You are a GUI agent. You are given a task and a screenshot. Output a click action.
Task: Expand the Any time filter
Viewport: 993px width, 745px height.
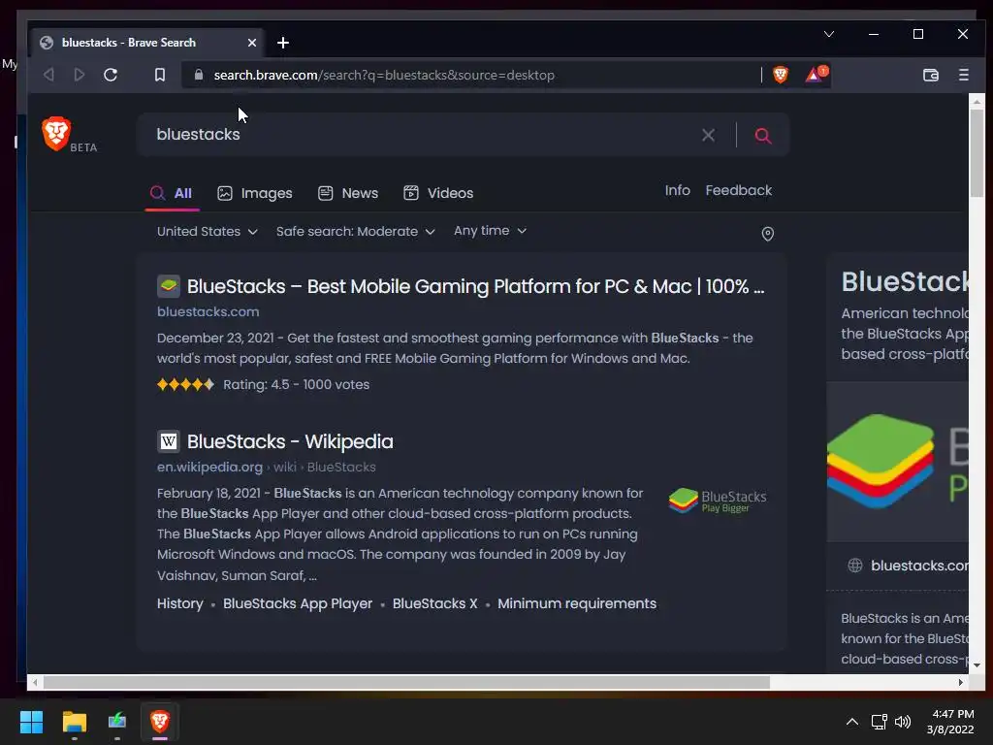click(490, 231)
